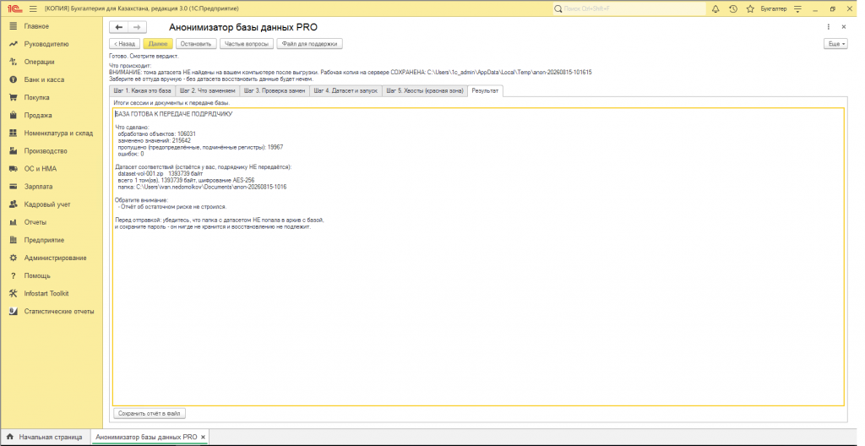Click the Производство factory icon
Screen dimensions: 865x446
point(14,150)
